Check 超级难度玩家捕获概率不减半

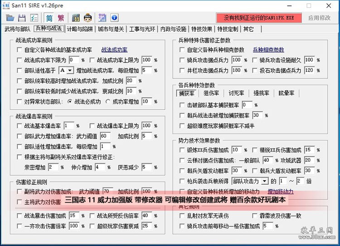tap(182, 126)
